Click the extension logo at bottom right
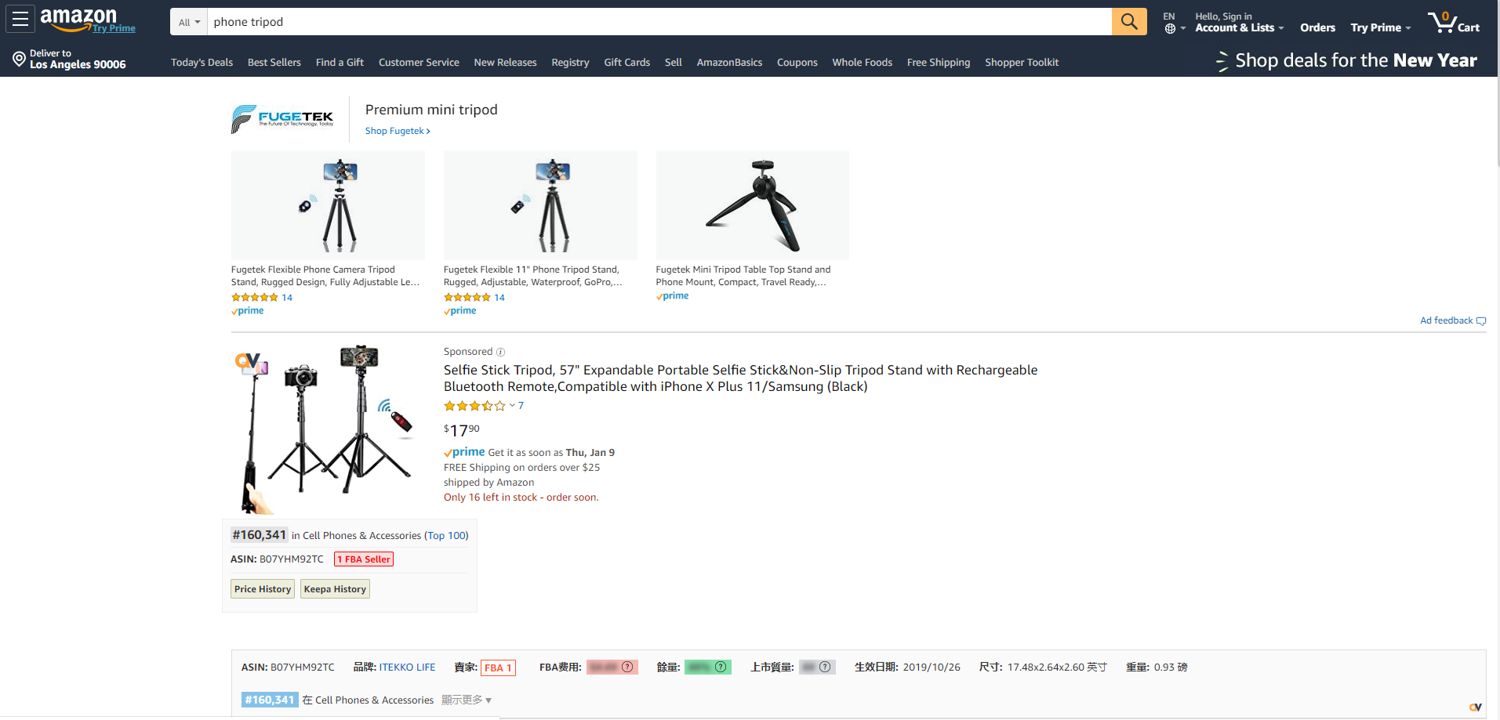This screenshot has width=1500, height=720. [1476, 707]
